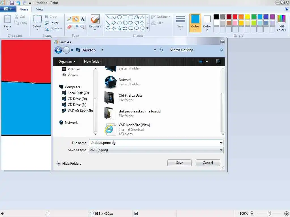Click the Resize button
Screen dimensions: 290x217
point(52,23)
